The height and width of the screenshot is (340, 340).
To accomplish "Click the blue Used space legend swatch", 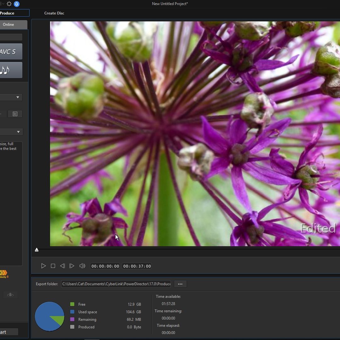I will (x=72, y=312).
